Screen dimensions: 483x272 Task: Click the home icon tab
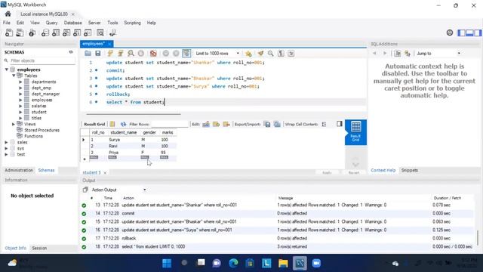click(8, 14)
